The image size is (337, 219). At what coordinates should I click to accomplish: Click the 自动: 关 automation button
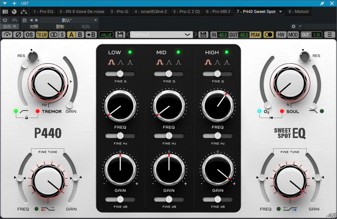tap(10, 27)
